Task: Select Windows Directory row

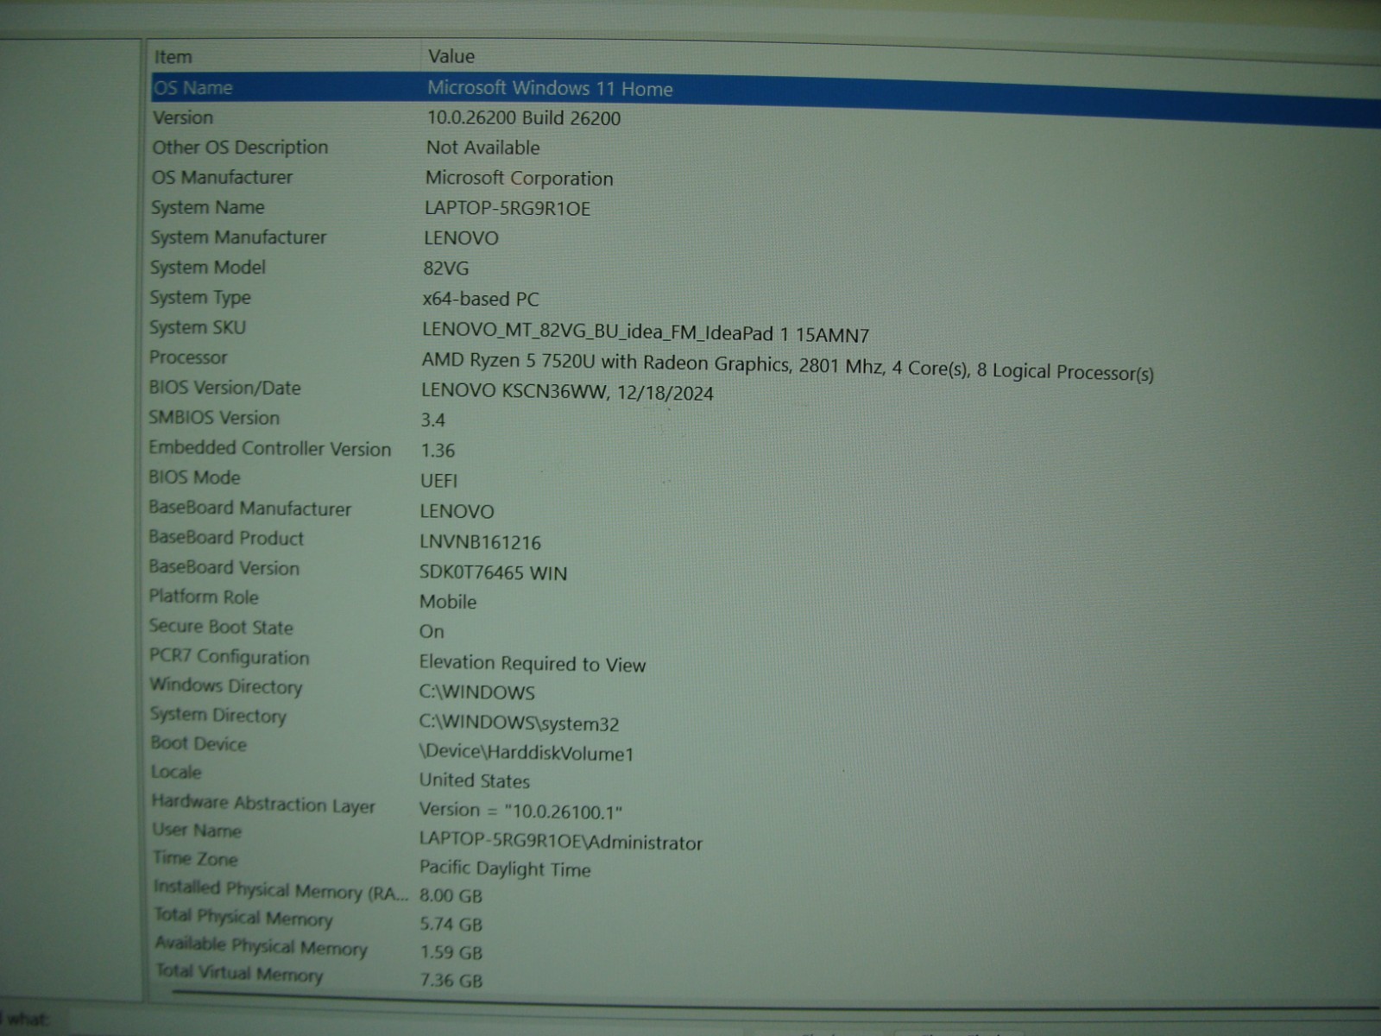Action: click(x=226, y=686)
